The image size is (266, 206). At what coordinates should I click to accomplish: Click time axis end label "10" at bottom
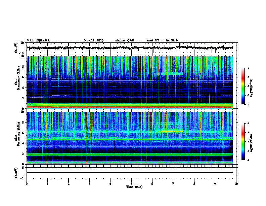click(236, 184)
